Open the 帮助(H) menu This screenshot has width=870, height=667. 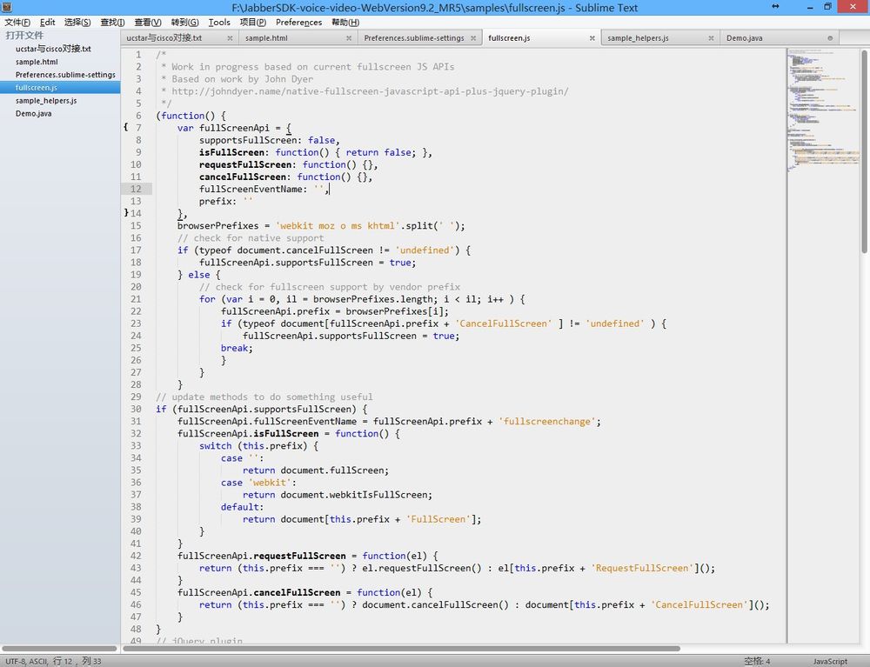pos(345,23)
